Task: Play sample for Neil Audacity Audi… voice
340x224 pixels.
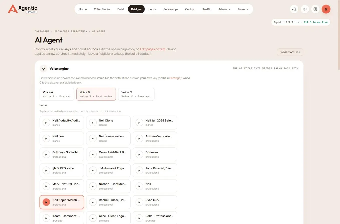Action: pyautogui.click(x=46, y=122)
